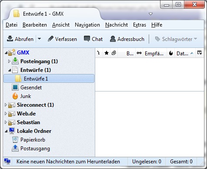The width and height of the screenshot is (207, 169).
Task: Expand the Sireconnect account
Action: (6, 105)
